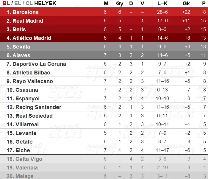The width and height of the screenshot is (208, 179).
Task: Click the P points column header
Action: [204, 4]
